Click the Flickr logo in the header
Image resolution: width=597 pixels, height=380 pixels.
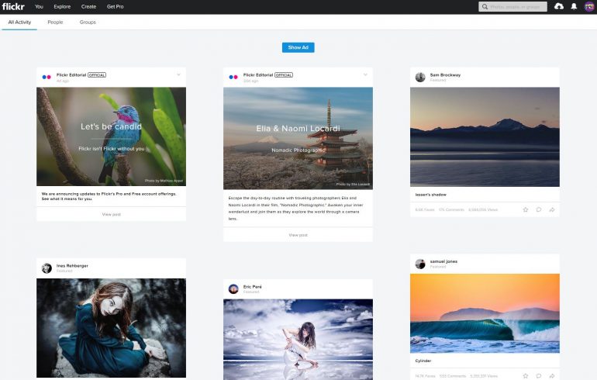13,6
